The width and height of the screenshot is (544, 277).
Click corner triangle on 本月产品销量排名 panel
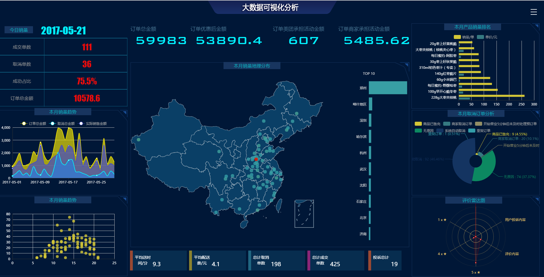point(536,27)
